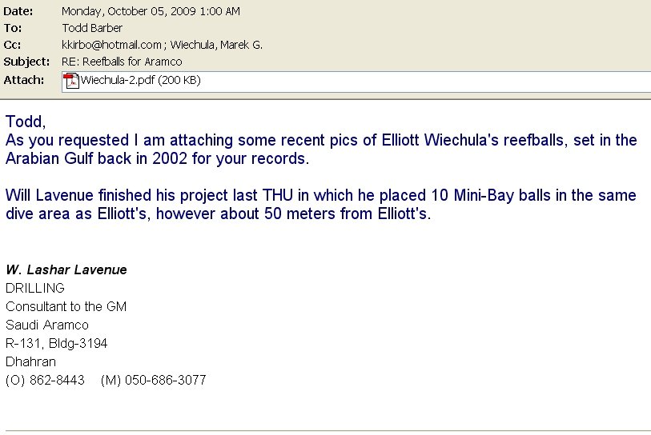Click 'Consultant to the GM' title line
The image size is (651, 435).
point(66,306)
